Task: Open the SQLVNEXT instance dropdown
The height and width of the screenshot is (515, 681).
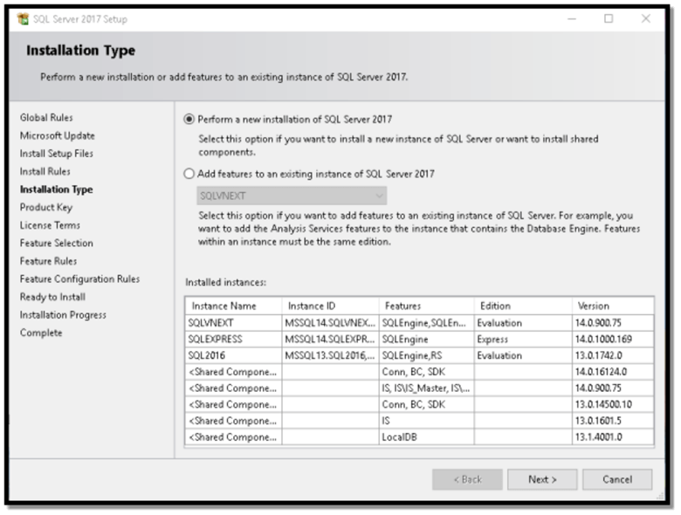Action: pyautogui.click(x=292, y=196)
